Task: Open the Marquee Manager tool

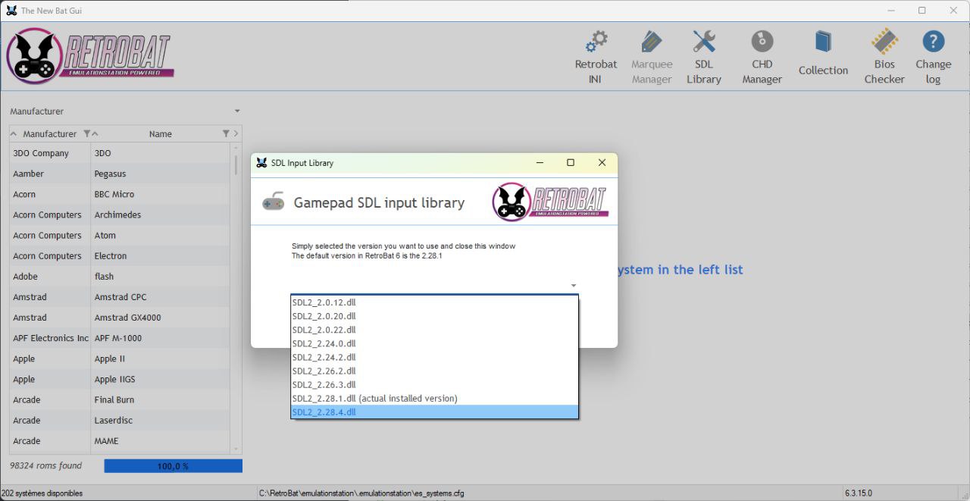Action: pyautogui.click(x=652, y=57)
